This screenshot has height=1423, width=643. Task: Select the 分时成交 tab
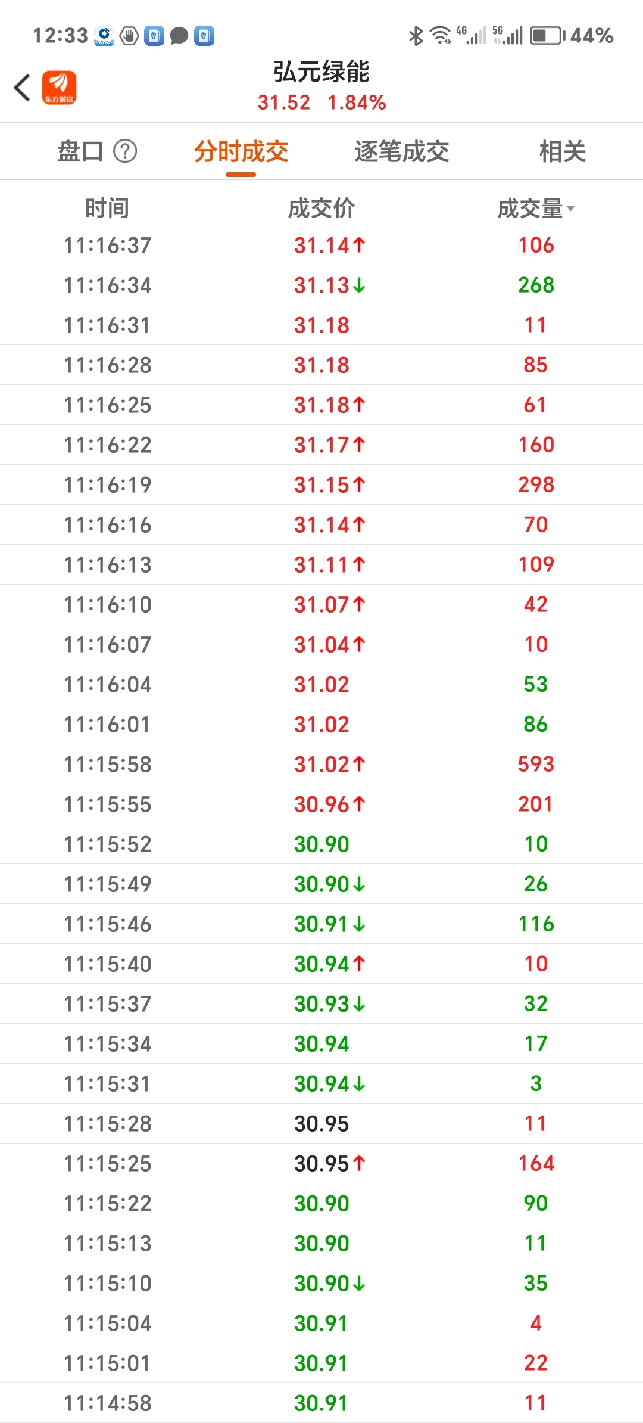point(241,151)
